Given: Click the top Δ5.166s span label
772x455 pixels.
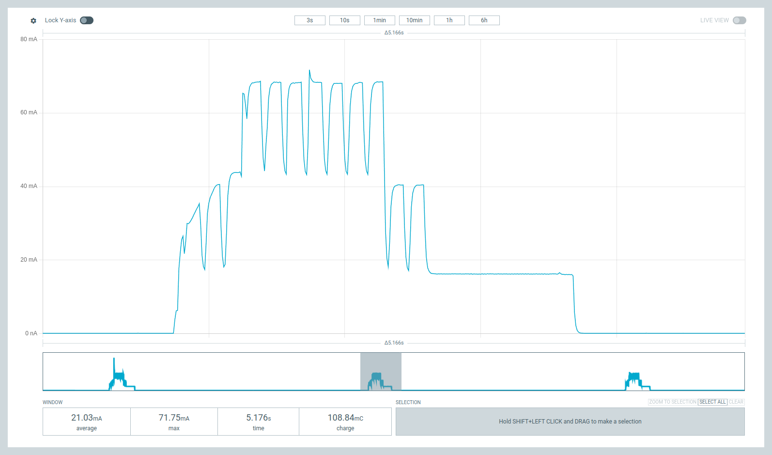Looking at the screenshot, I should tap(394, 33).
